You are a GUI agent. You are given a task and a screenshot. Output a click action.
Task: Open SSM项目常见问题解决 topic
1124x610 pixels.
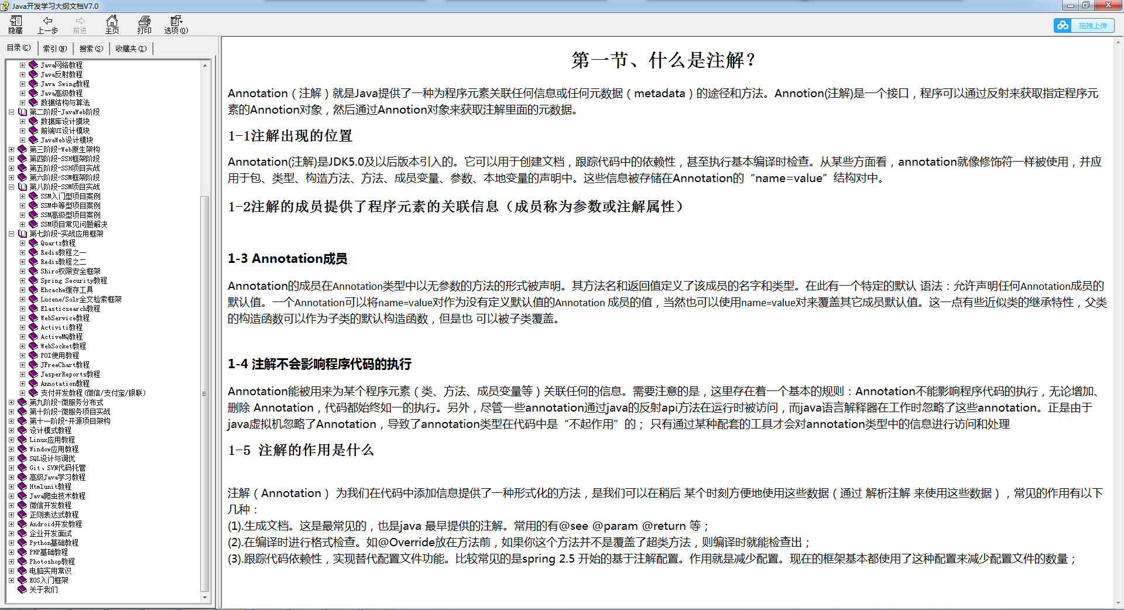74,224
